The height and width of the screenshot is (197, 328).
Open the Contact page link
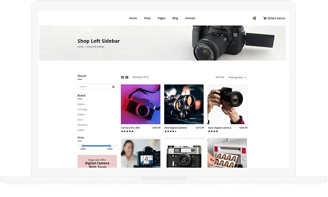(x=190, y=18)
